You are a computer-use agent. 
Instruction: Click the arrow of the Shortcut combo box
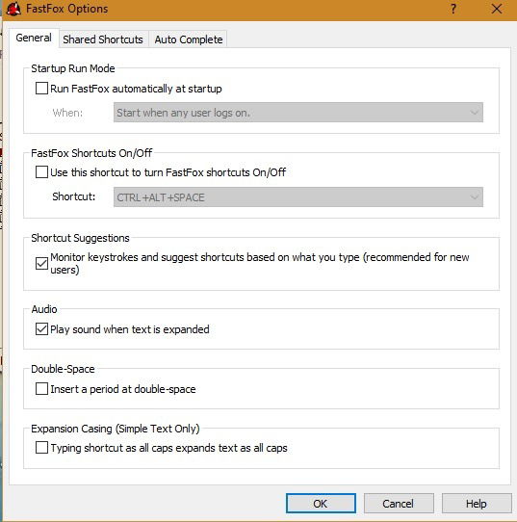[475, 197]
